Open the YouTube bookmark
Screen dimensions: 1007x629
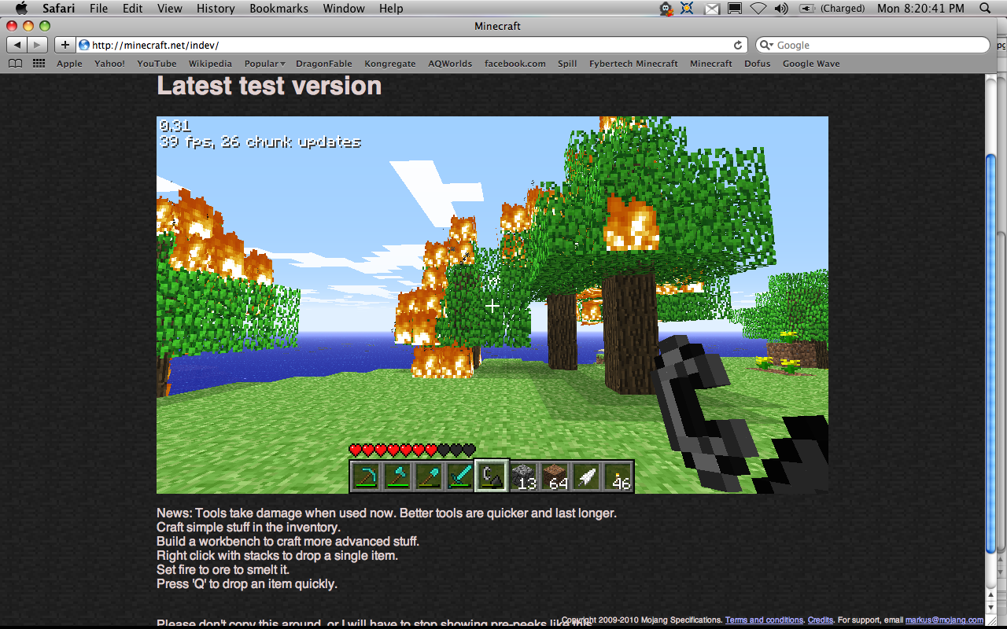pos(157,64)
